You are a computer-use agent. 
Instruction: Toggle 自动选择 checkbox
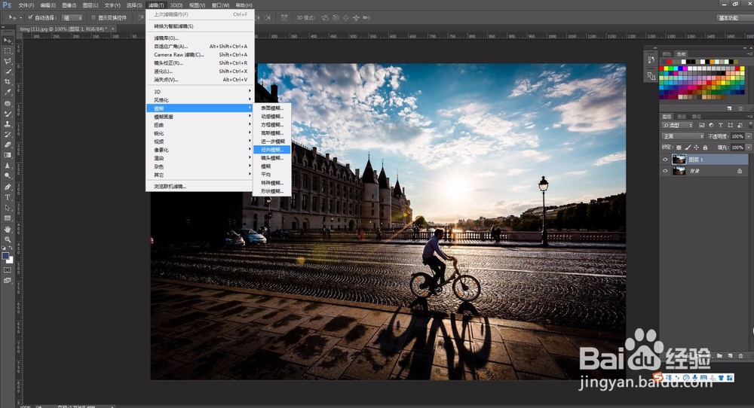click(30, 18)
